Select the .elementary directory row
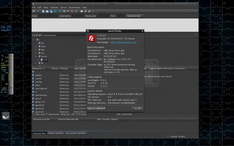 click(59, 95)
